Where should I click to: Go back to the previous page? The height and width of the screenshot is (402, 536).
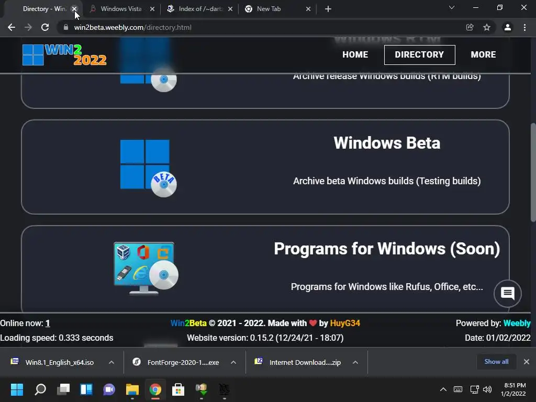tap(12, 27)
